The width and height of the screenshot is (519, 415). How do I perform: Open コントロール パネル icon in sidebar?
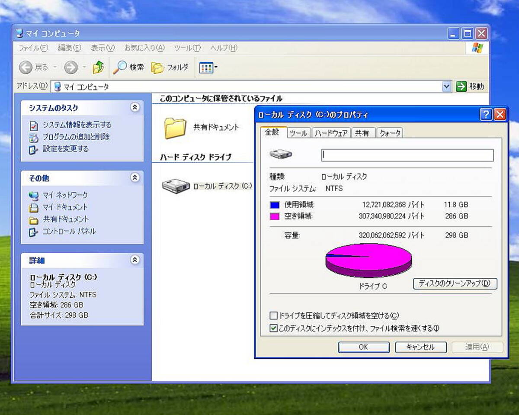point(34,232)
